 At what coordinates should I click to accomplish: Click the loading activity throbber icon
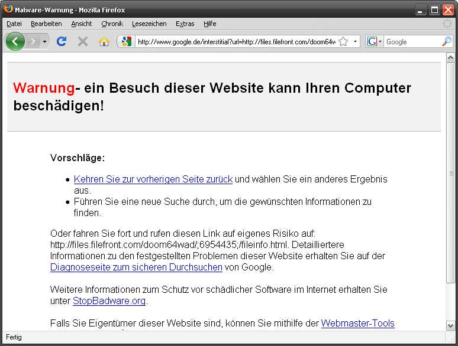click(447, 24)
